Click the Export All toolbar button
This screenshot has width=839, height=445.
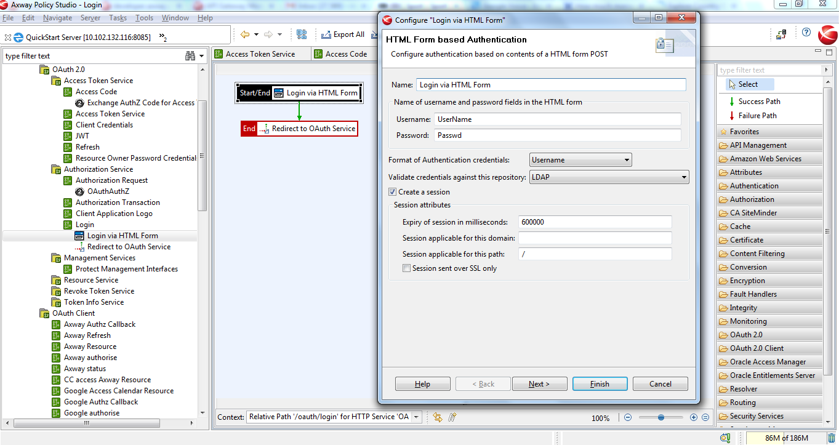(x=343, y=34)
